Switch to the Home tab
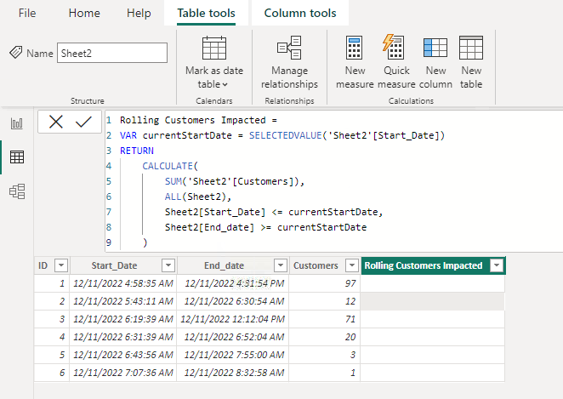 [84, 14]
